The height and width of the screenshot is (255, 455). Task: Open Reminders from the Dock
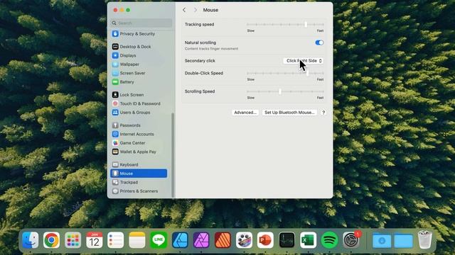115,240
